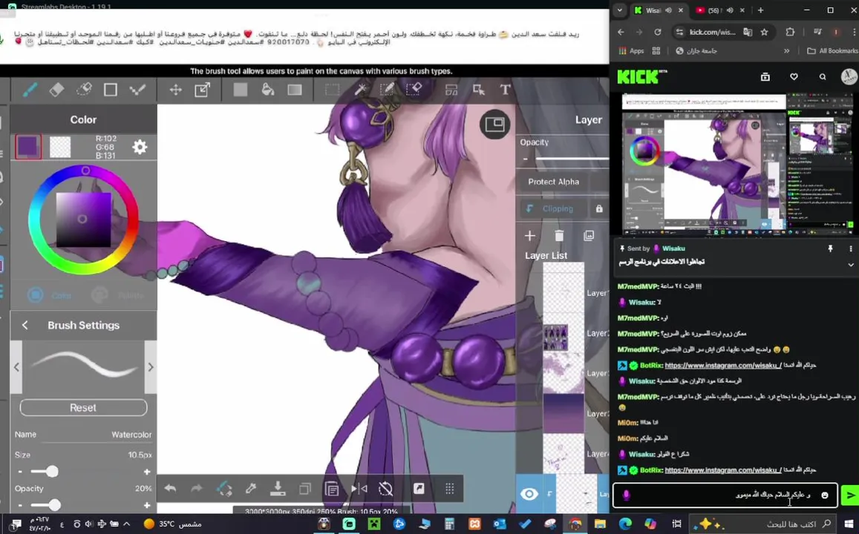Select the Bucket fill tool

click(268, 90)
